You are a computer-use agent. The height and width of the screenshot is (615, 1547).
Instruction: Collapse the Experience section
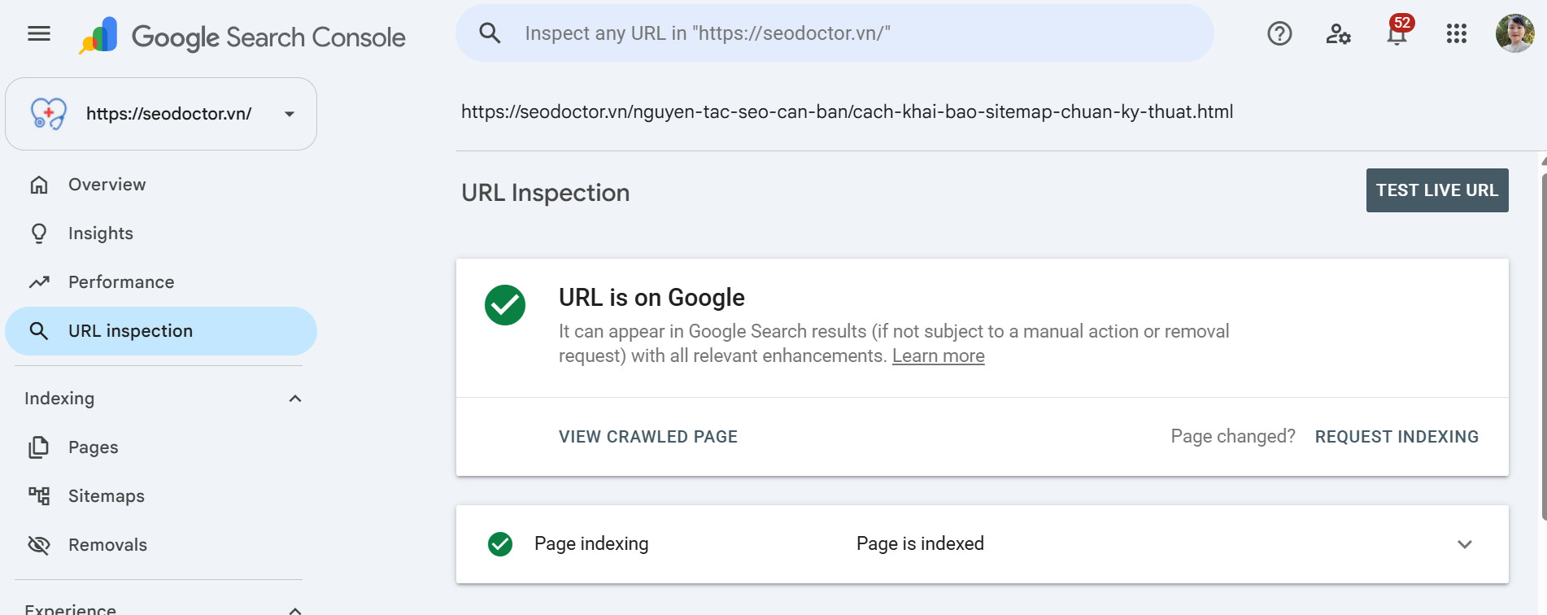click(x=295, y=609)
